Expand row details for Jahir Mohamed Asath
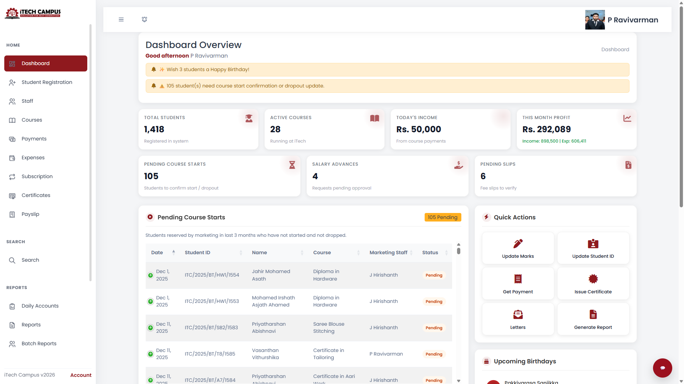684x384 pixels. [x=150, y=275]
